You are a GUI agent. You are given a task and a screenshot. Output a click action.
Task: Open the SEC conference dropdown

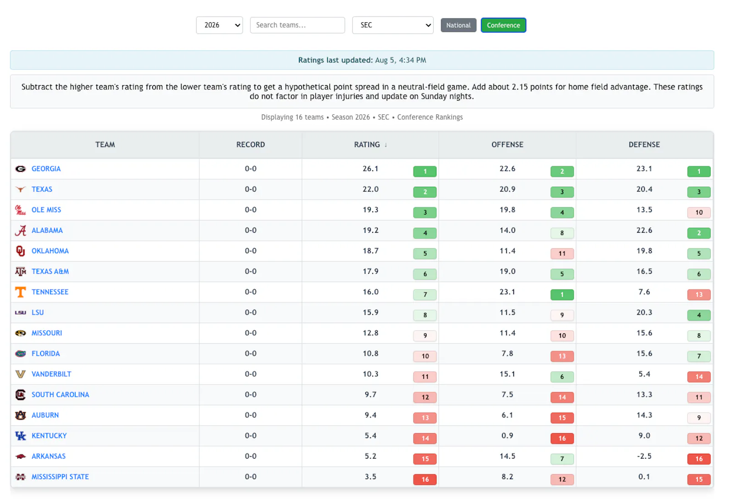coord(393,25)
